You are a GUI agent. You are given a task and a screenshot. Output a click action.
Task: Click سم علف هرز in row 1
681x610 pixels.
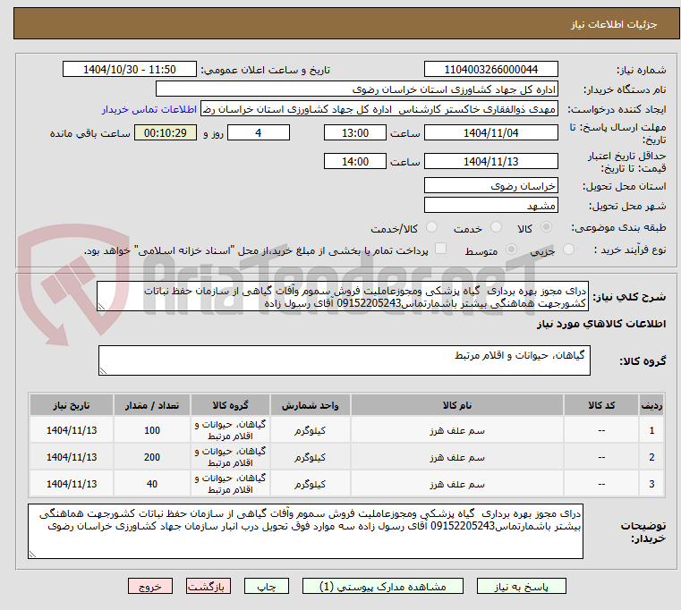point(457,431)
